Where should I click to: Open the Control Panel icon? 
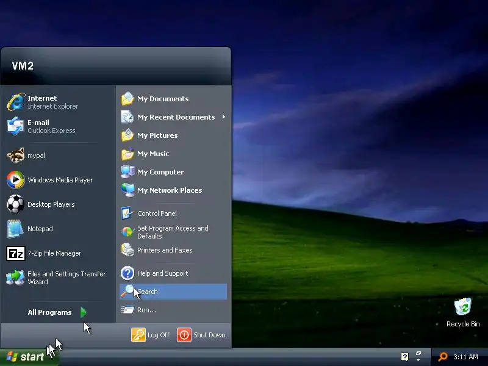point(127,213)
